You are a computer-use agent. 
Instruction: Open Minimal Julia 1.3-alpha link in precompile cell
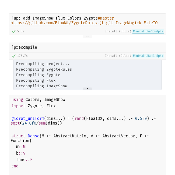click(x=148, y=56)
